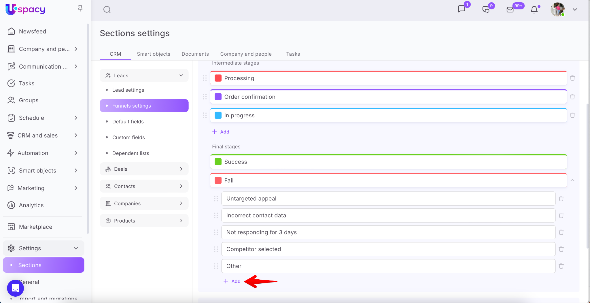This screenshot has width=590, height=303.
Task: Open the support chat widget
Action: [x=15, y=288]
